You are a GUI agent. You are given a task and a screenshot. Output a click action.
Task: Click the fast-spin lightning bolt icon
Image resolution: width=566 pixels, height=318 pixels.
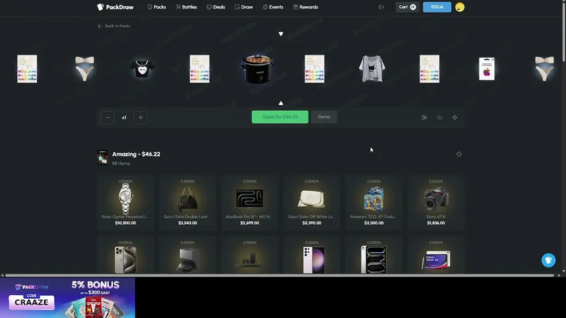455,117
